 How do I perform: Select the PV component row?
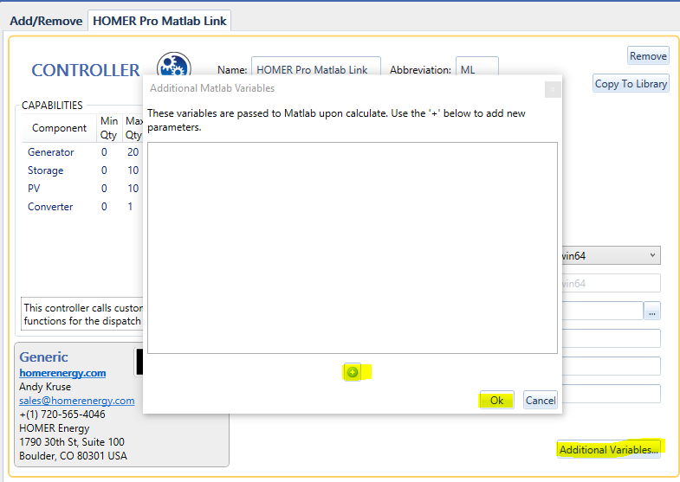[82, 189]
